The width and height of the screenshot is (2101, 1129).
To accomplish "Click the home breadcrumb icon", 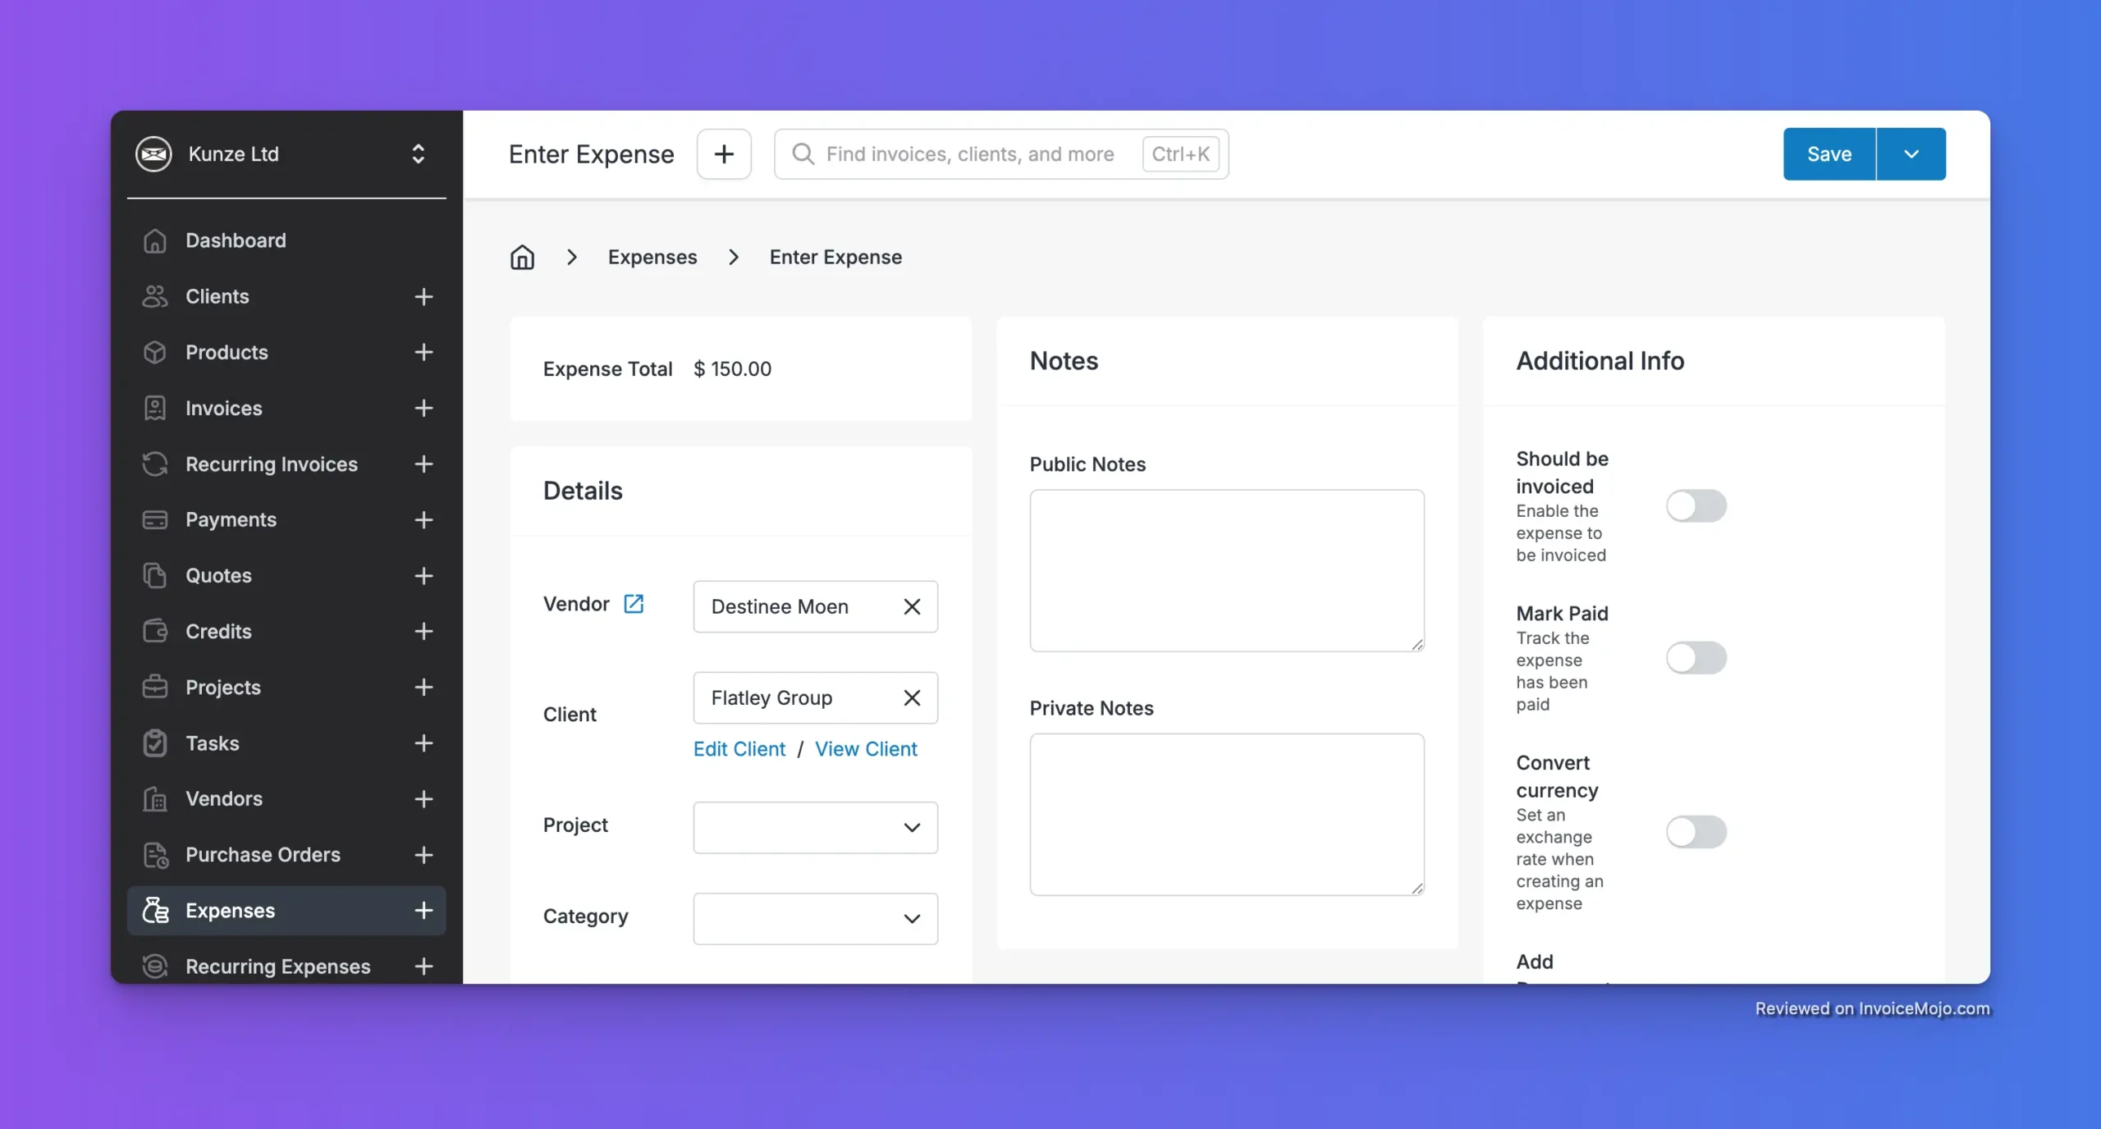I will click(522, 257).
